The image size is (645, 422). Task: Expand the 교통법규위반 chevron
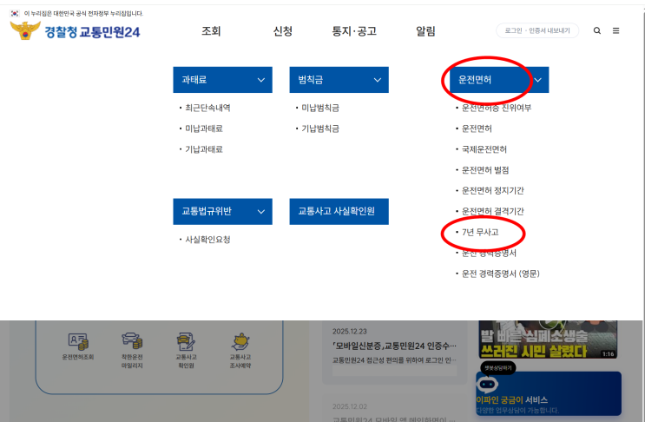(x=260, y=211)
